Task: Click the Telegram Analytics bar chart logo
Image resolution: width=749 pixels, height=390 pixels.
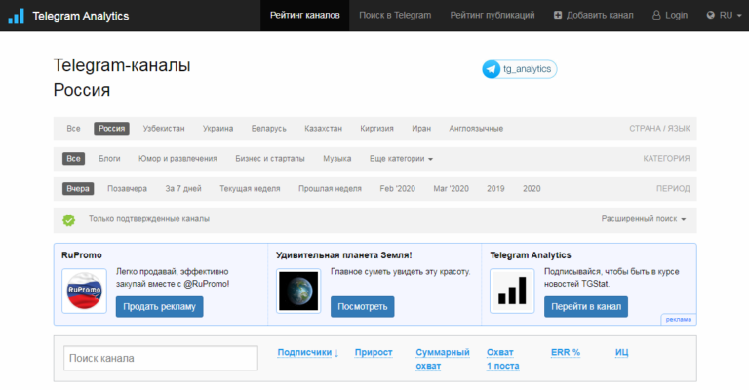Action: point(16,16)
